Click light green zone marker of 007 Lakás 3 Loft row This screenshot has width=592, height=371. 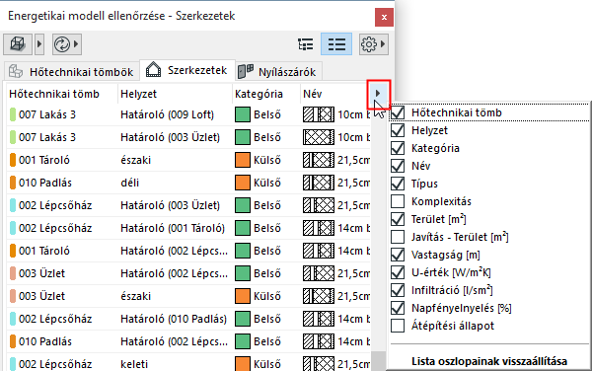click(x=13, y=114)
